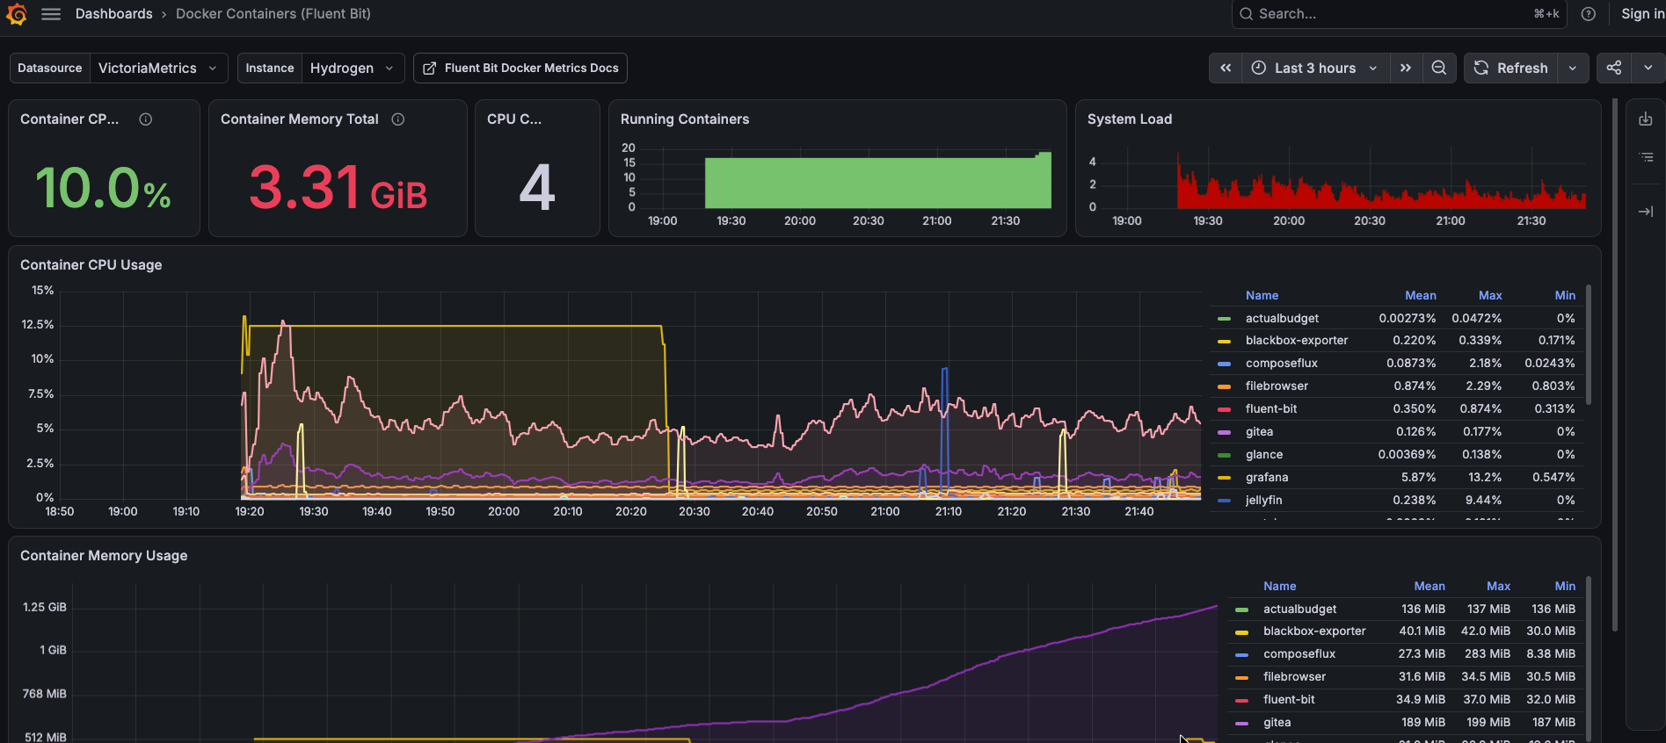Screen dimensions: 1666x743
Task: Toggle actualbudget series in memory legend
Action: pos(1299,610)
